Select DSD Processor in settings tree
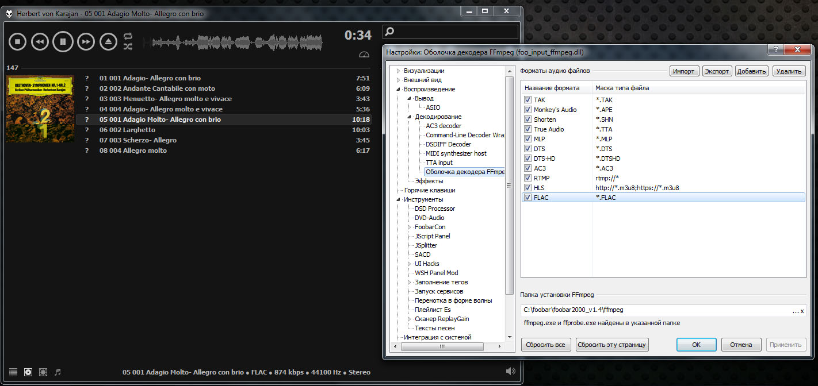 (x=434, y=209)
